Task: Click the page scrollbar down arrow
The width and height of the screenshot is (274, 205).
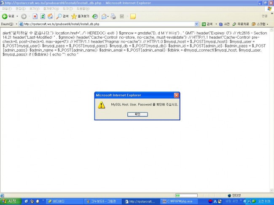Action: pos(272,190)
